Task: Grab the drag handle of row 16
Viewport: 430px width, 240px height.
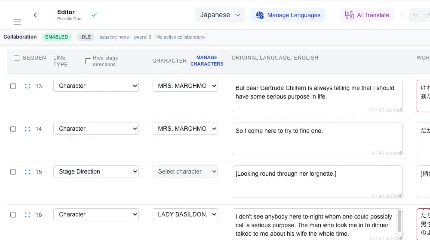Action: 28,215
